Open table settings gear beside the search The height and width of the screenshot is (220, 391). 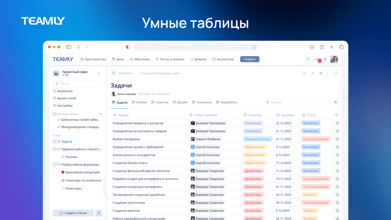(336, 102)
